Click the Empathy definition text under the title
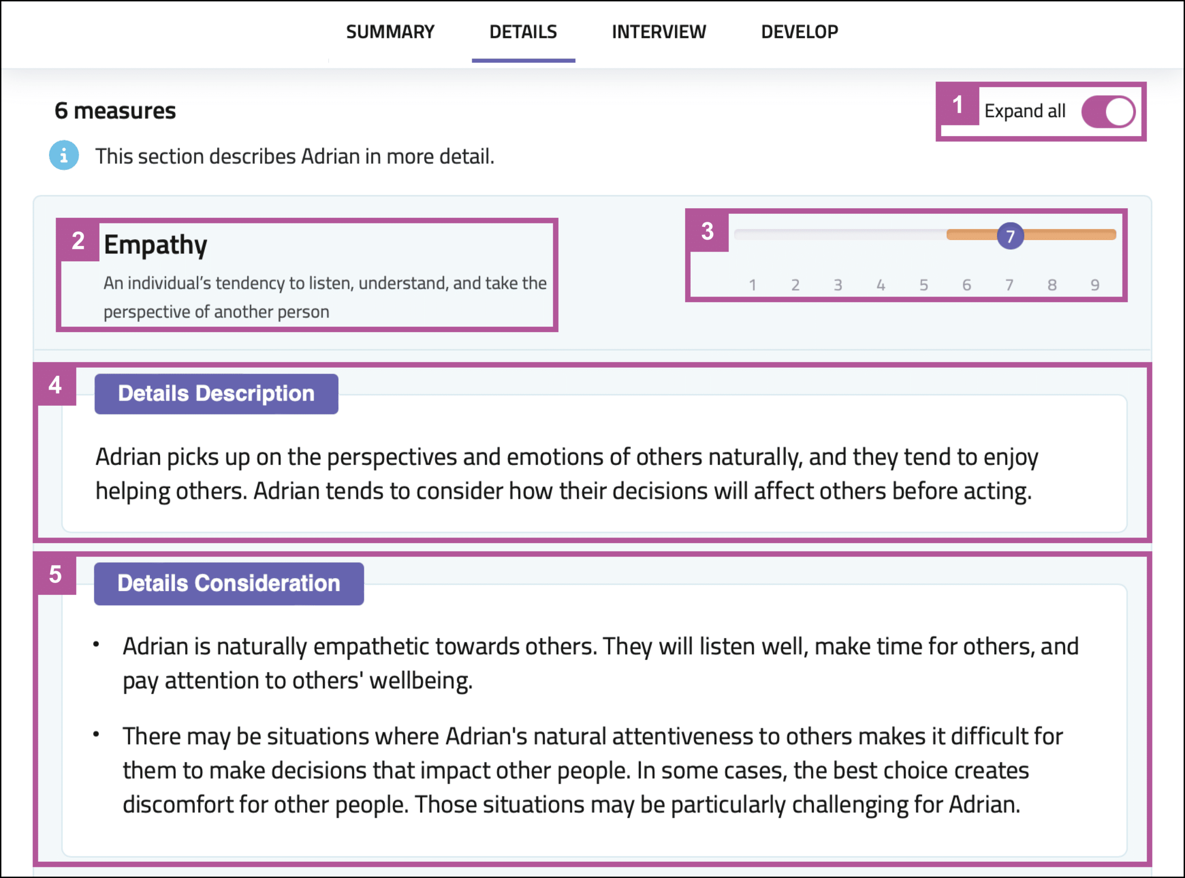1185x878 pixels. [x=324, y=297]
